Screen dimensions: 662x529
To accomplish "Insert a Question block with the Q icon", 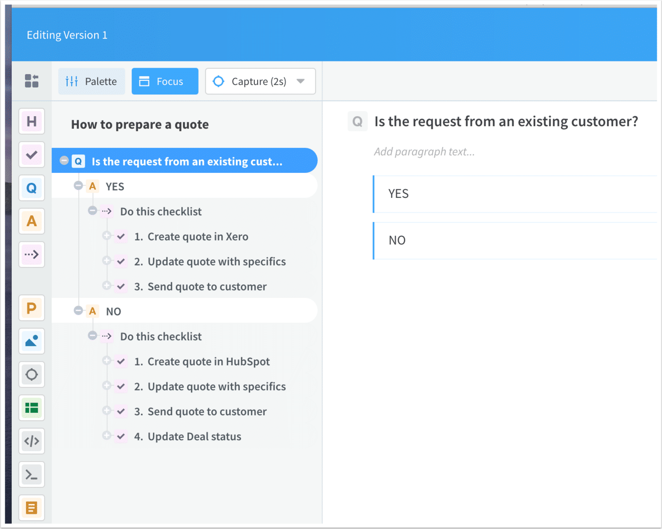I will click(31, 188).
